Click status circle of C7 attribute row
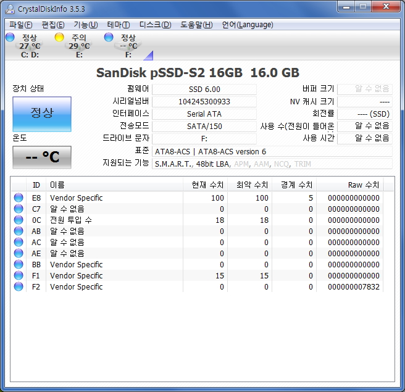The width and height of the screenshot is (405, 392). point(19,209)
